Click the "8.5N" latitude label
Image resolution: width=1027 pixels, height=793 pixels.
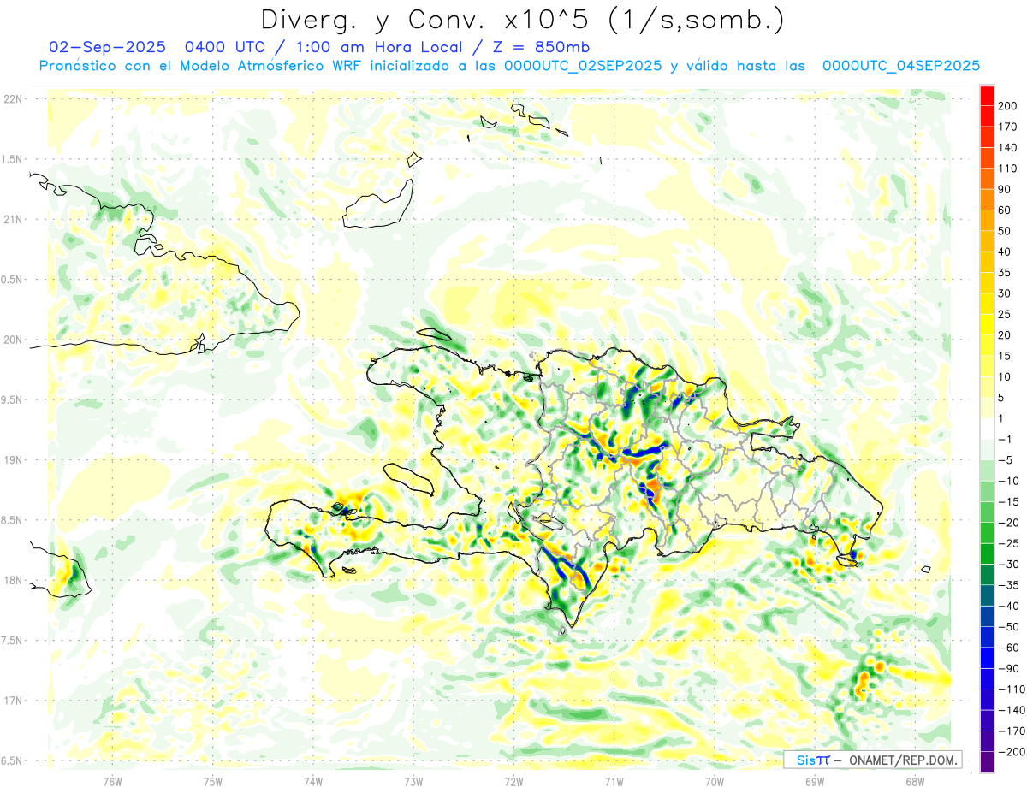point(13,520)
